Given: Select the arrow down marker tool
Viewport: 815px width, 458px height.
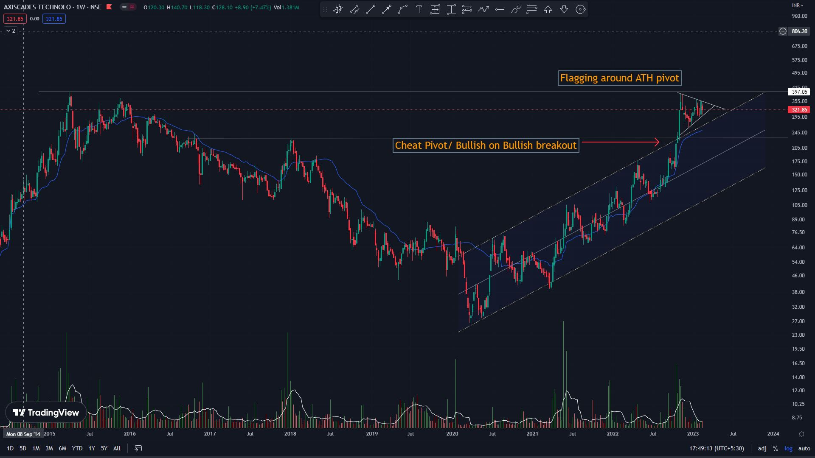Looking at the screenshot, I should pos(564,9).
